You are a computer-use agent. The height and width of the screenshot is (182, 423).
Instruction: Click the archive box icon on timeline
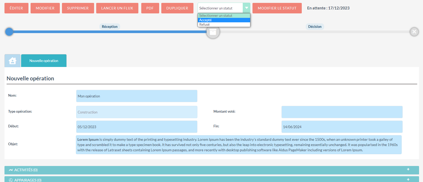pyautogui.click(x=213, y=32)
